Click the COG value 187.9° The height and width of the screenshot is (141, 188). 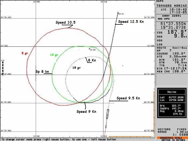pyautogui.click(x=177, y=32)
